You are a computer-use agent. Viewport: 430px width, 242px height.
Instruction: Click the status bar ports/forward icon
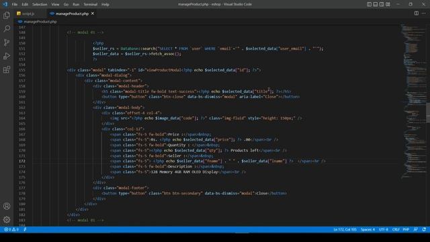(x=25, y=229)
